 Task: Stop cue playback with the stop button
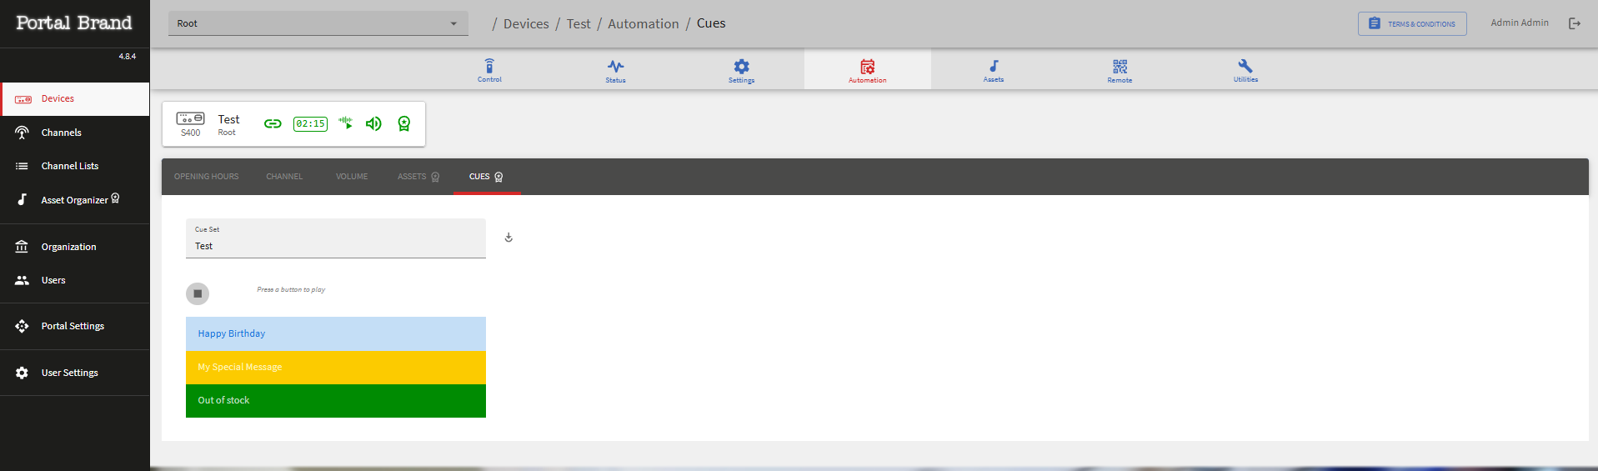point(198,293)
